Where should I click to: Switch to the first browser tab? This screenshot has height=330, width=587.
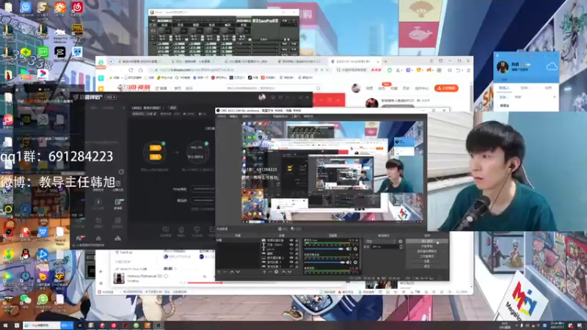139,61
